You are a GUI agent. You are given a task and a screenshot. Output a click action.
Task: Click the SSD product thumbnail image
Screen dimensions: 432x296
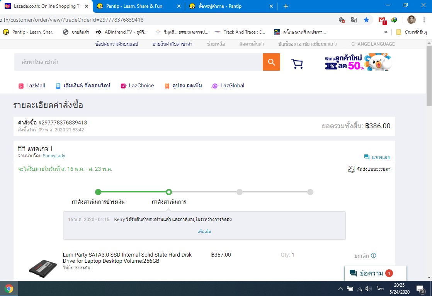pyautogui.click(x=43, y=268)
